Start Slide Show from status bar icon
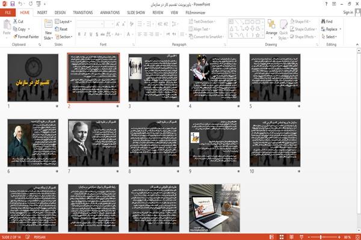 point(301,237)
